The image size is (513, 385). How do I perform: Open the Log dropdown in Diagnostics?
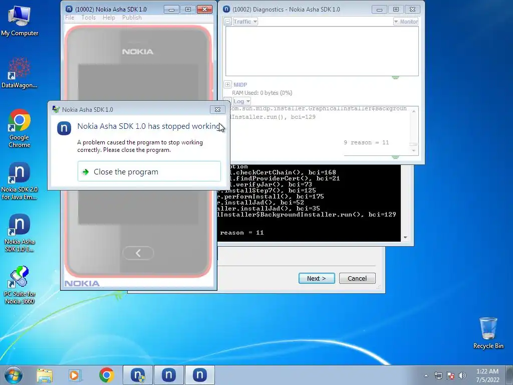point(242,101)
